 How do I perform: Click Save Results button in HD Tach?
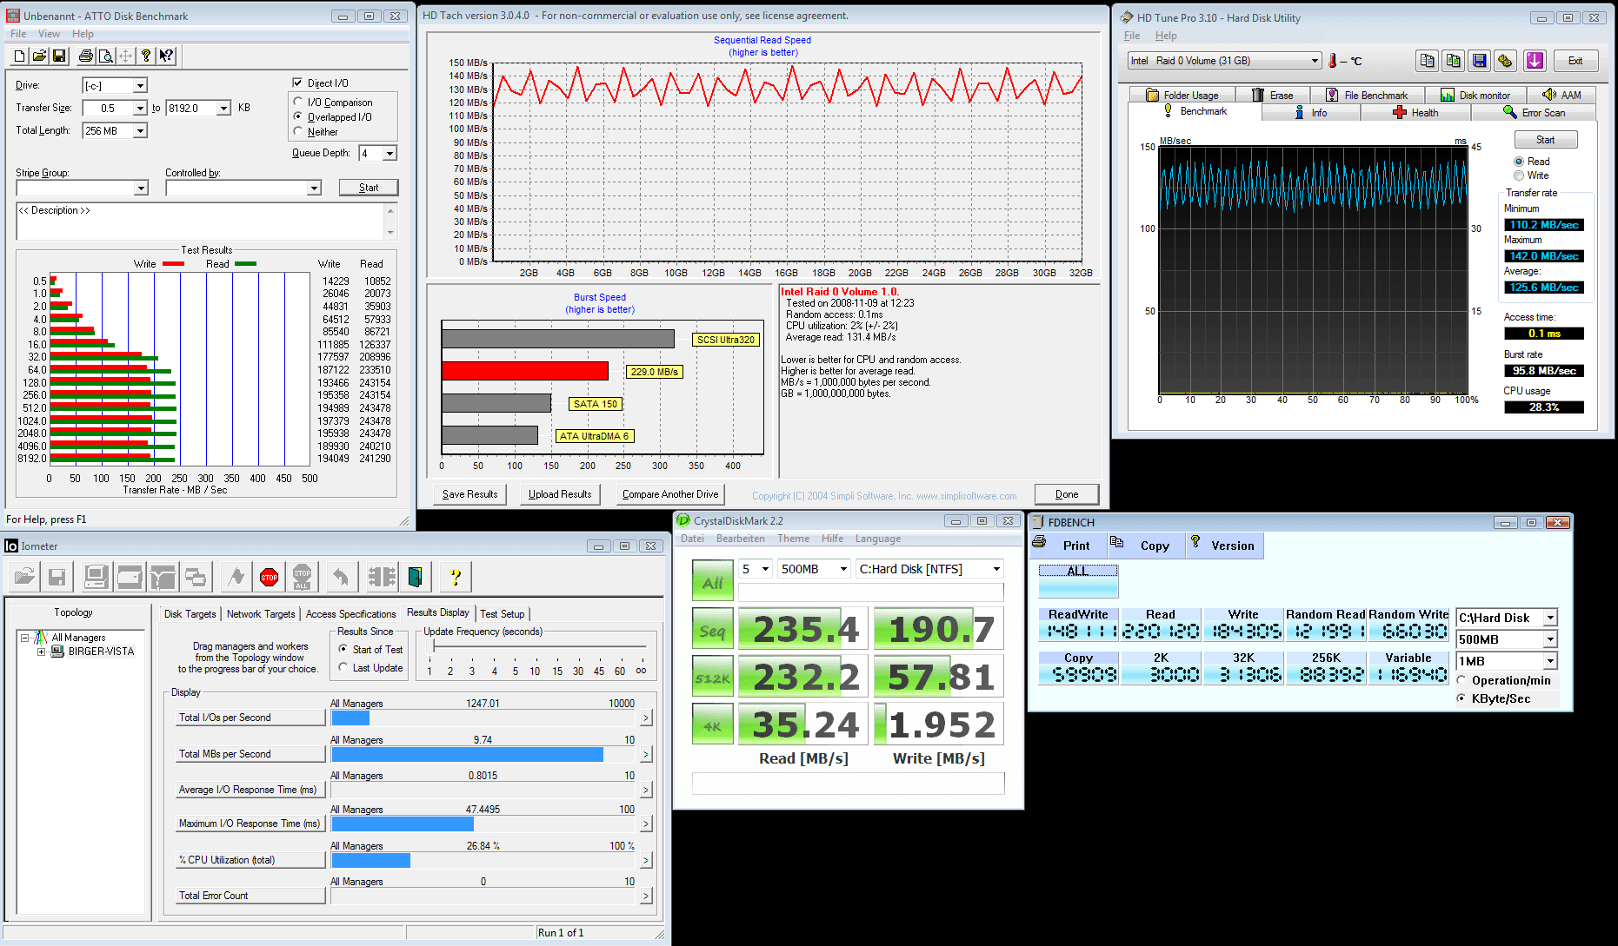pos(469,494)
